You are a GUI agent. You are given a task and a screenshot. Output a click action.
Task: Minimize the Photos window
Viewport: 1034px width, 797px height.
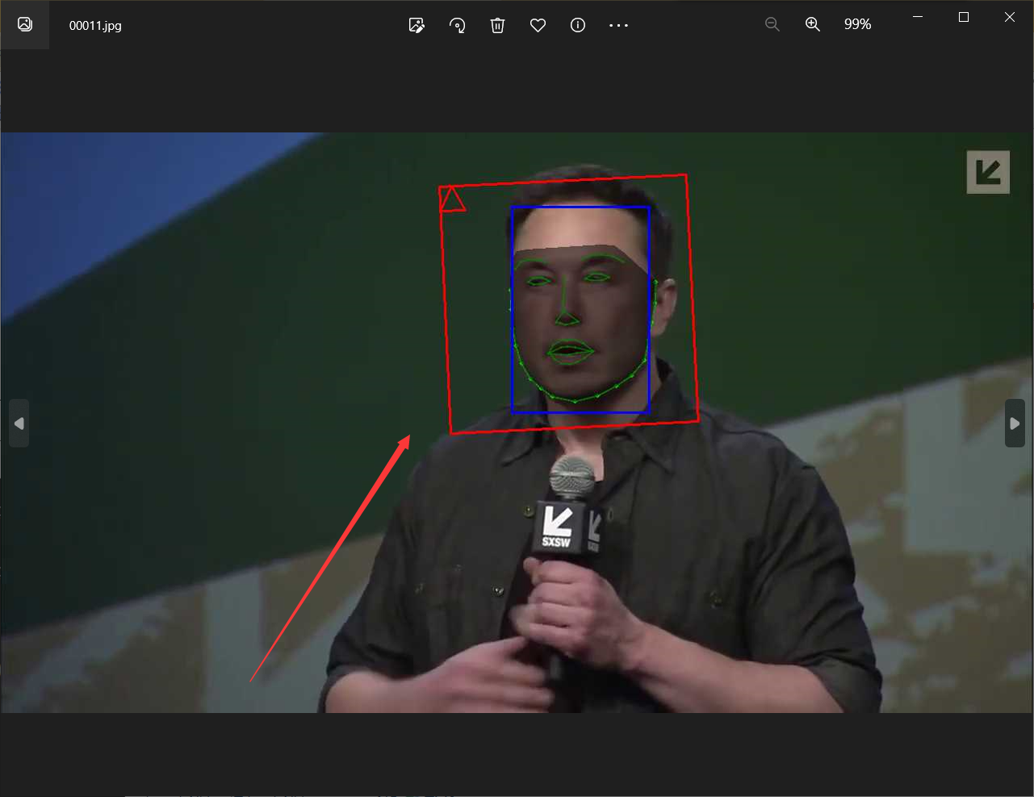[918, 17]
